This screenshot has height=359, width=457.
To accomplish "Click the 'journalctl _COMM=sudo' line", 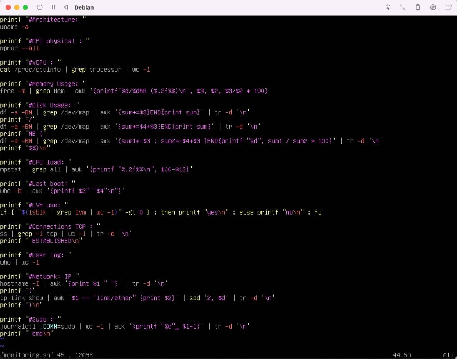I will (125, 326).
